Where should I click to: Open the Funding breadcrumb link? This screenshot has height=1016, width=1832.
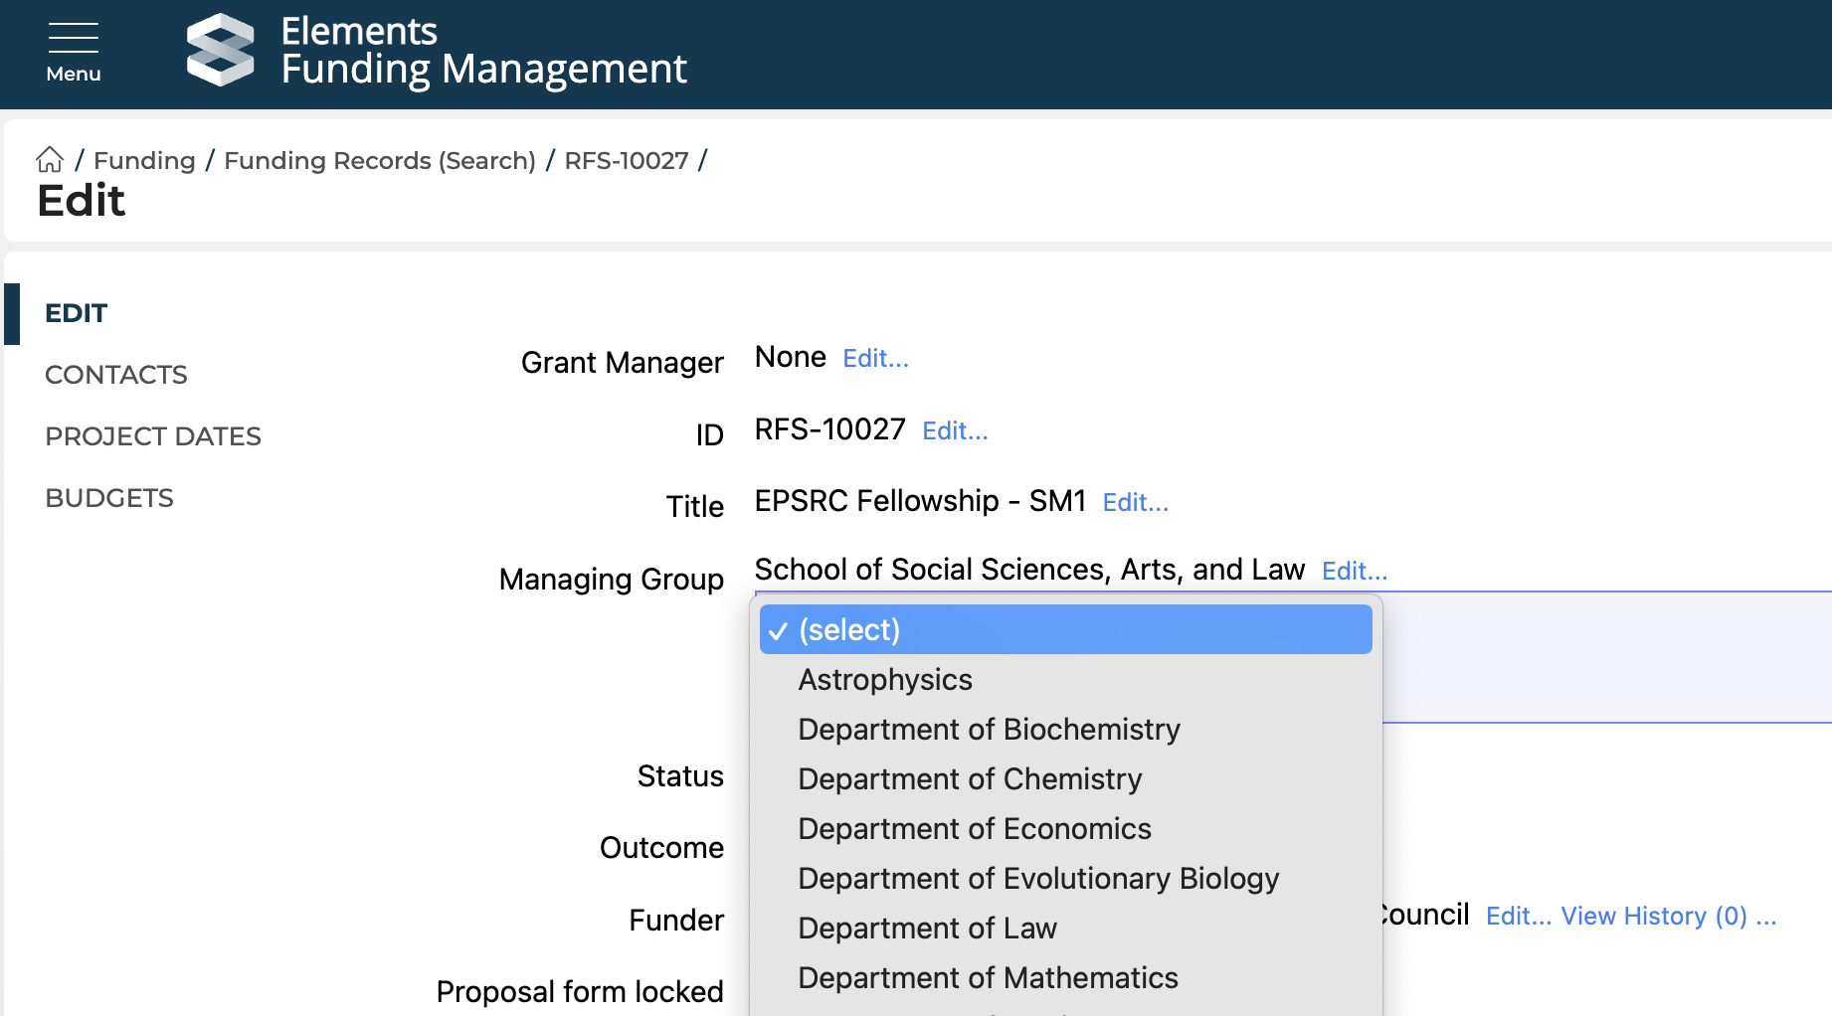point(144,160)
